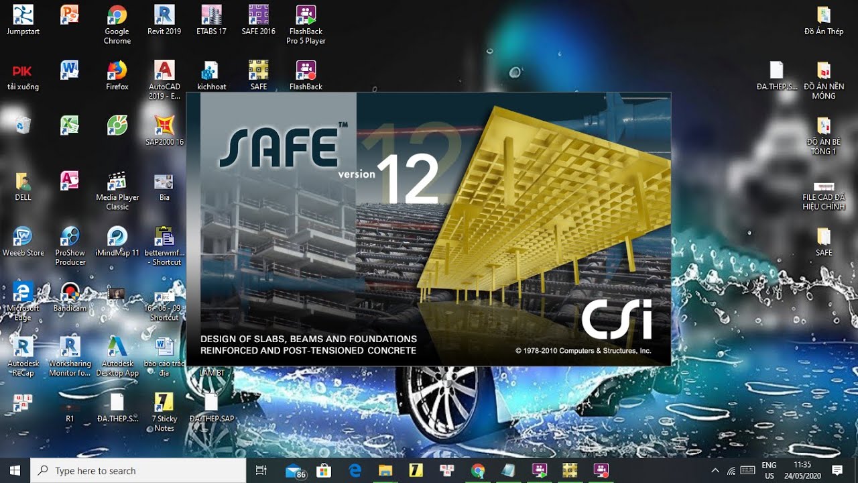Launch Bandicam from the desktop
858x483 pixels.
[x=70, y=298]
